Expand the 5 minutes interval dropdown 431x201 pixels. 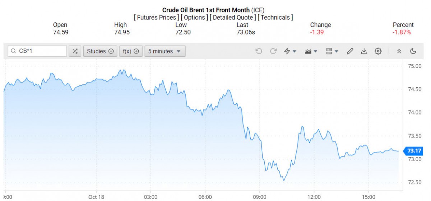click(x=165, y=51)
